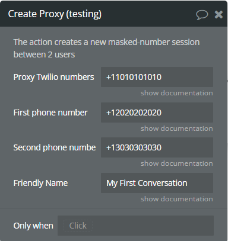The height and width of the screenshot is (241, 228).
Task: Select the Second phone number label
Action: [55, 147]
